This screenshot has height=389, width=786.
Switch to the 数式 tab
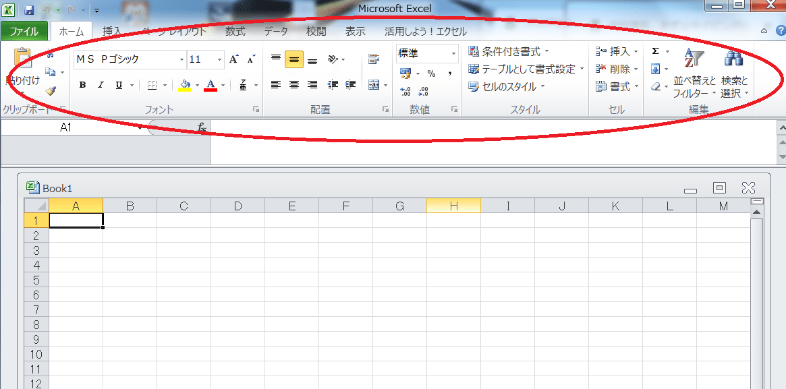(235, 31)
